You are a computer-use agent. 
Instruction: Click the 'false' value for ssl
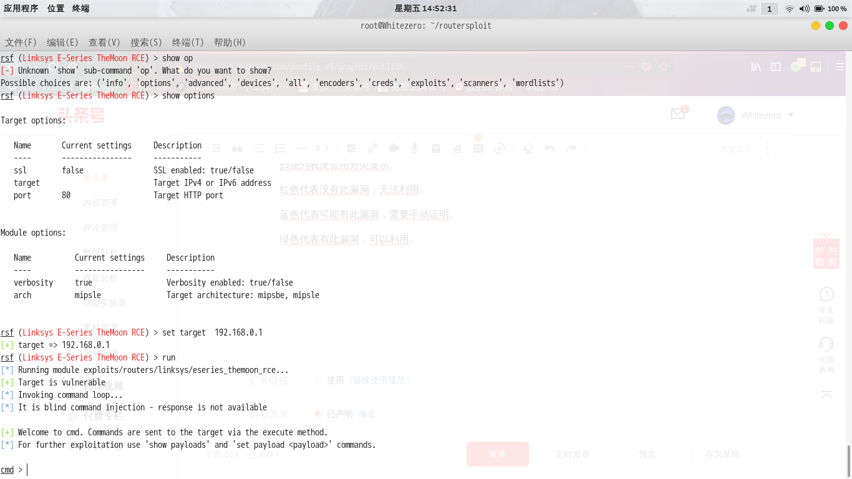pos(73,170)
